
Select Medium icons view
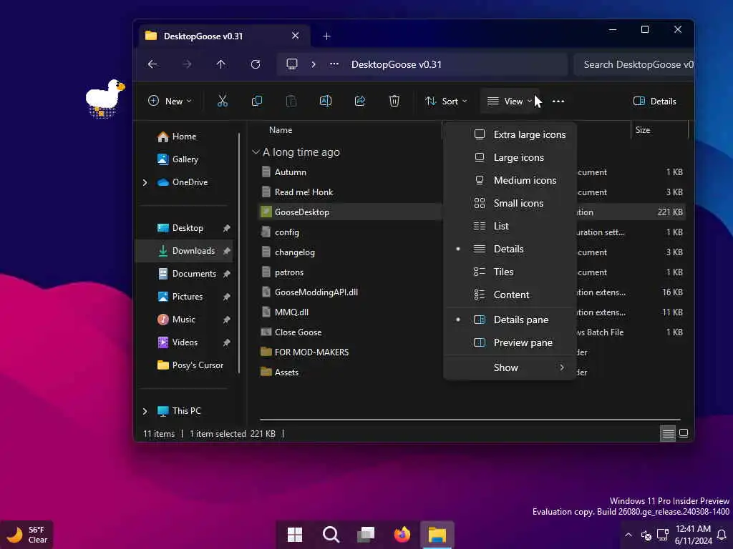[x=510, y=180]
